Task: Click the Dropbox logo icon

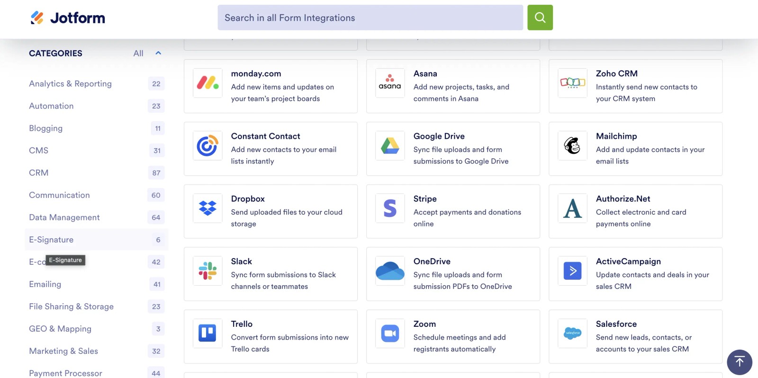Action: coord(208,208)
